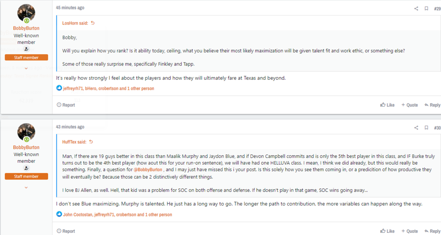Open the 43 minutes ago timestamp
Viewport: 441px width, 235px height.
tap(70, 127)
